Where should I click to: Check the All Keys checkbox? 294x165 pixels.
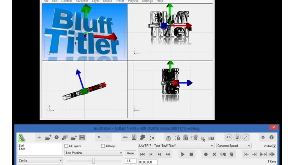pos(103,146)
